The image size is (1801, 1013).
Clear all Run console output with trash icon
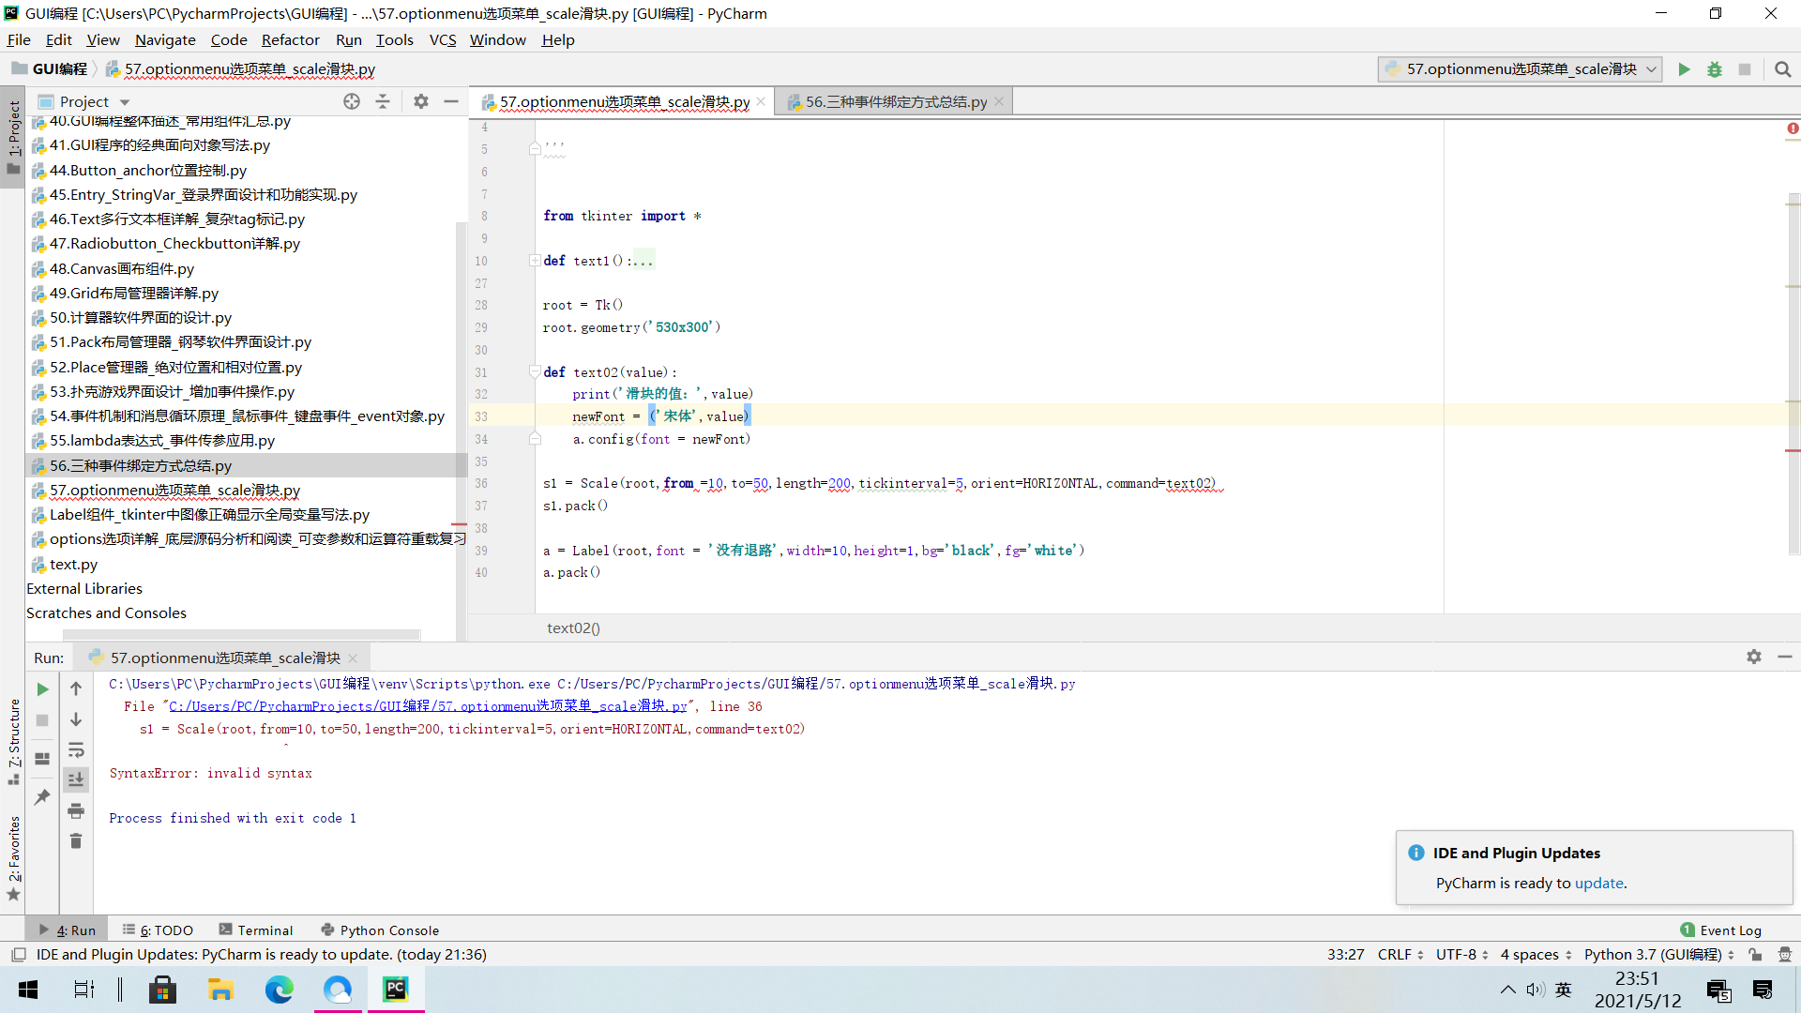[76, 841]
